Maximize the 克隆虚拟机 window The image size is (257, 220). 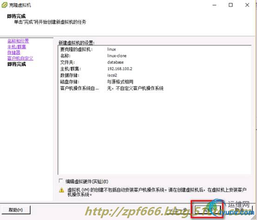click(231, 5)
